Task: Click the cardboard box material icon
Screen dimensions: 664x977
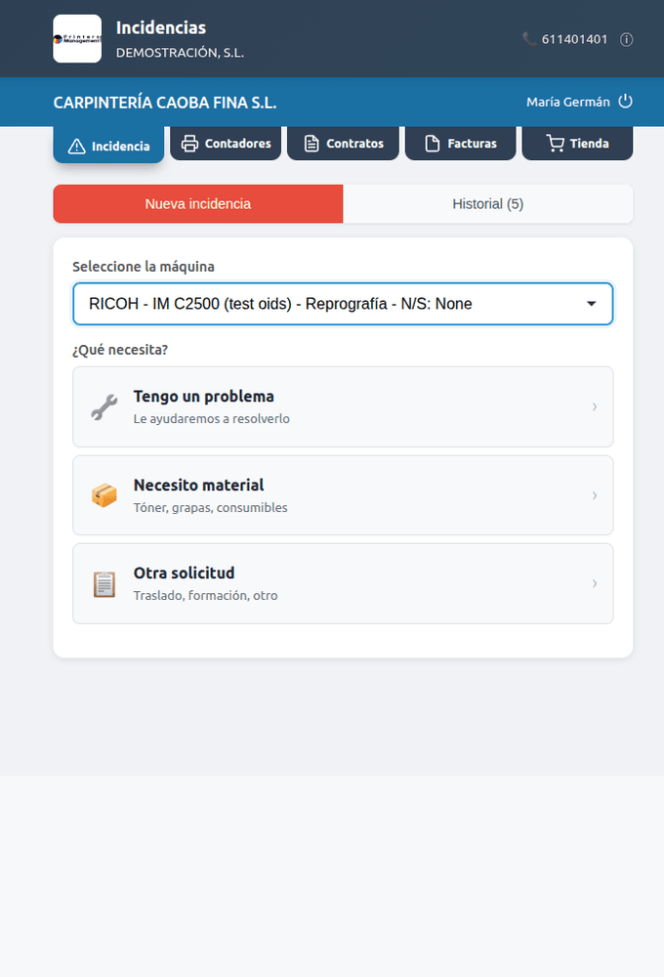Action: point(104,495)
